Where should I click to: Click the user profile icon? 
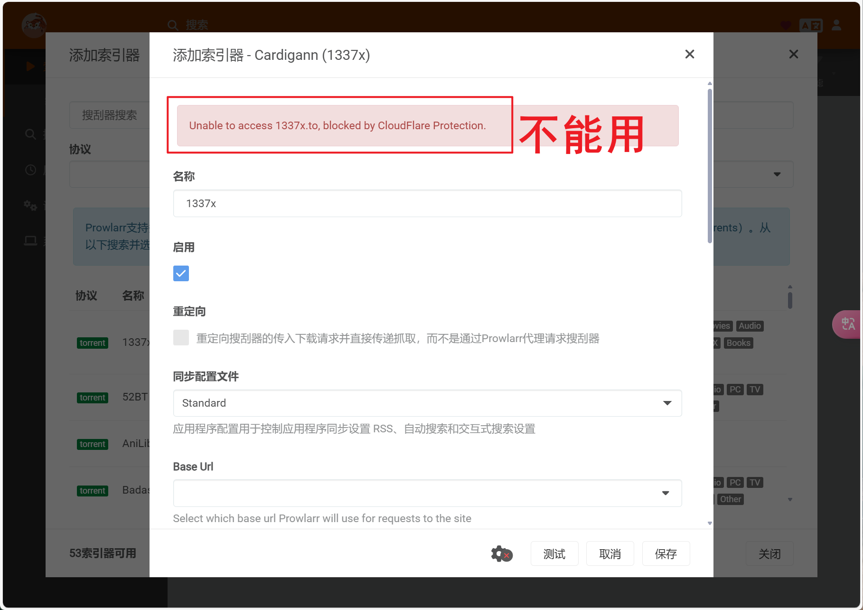coord(836,25)
